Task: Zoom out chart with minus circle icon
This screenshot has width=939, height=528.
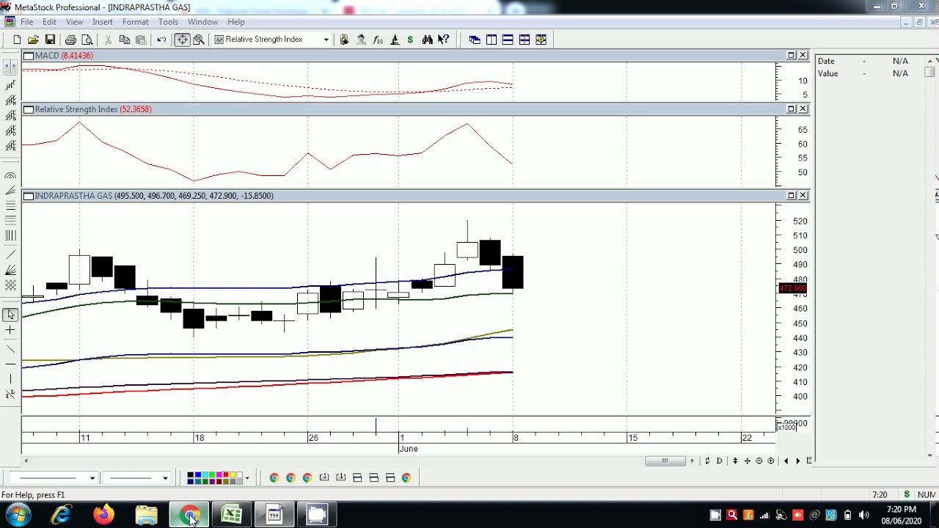Action: pos(759,461)
